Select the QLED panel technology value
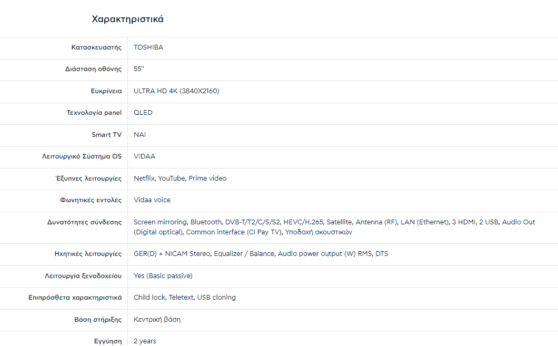Viewport: 558px width, 346px height. pos(143,113)
